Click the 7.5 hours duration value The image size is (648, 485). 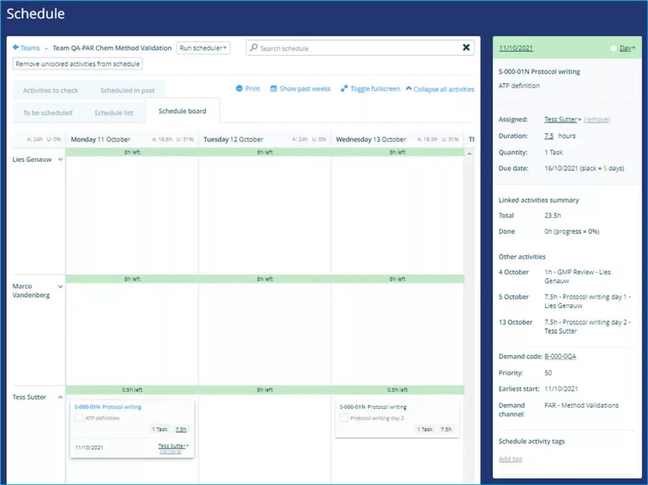[549, 136]
